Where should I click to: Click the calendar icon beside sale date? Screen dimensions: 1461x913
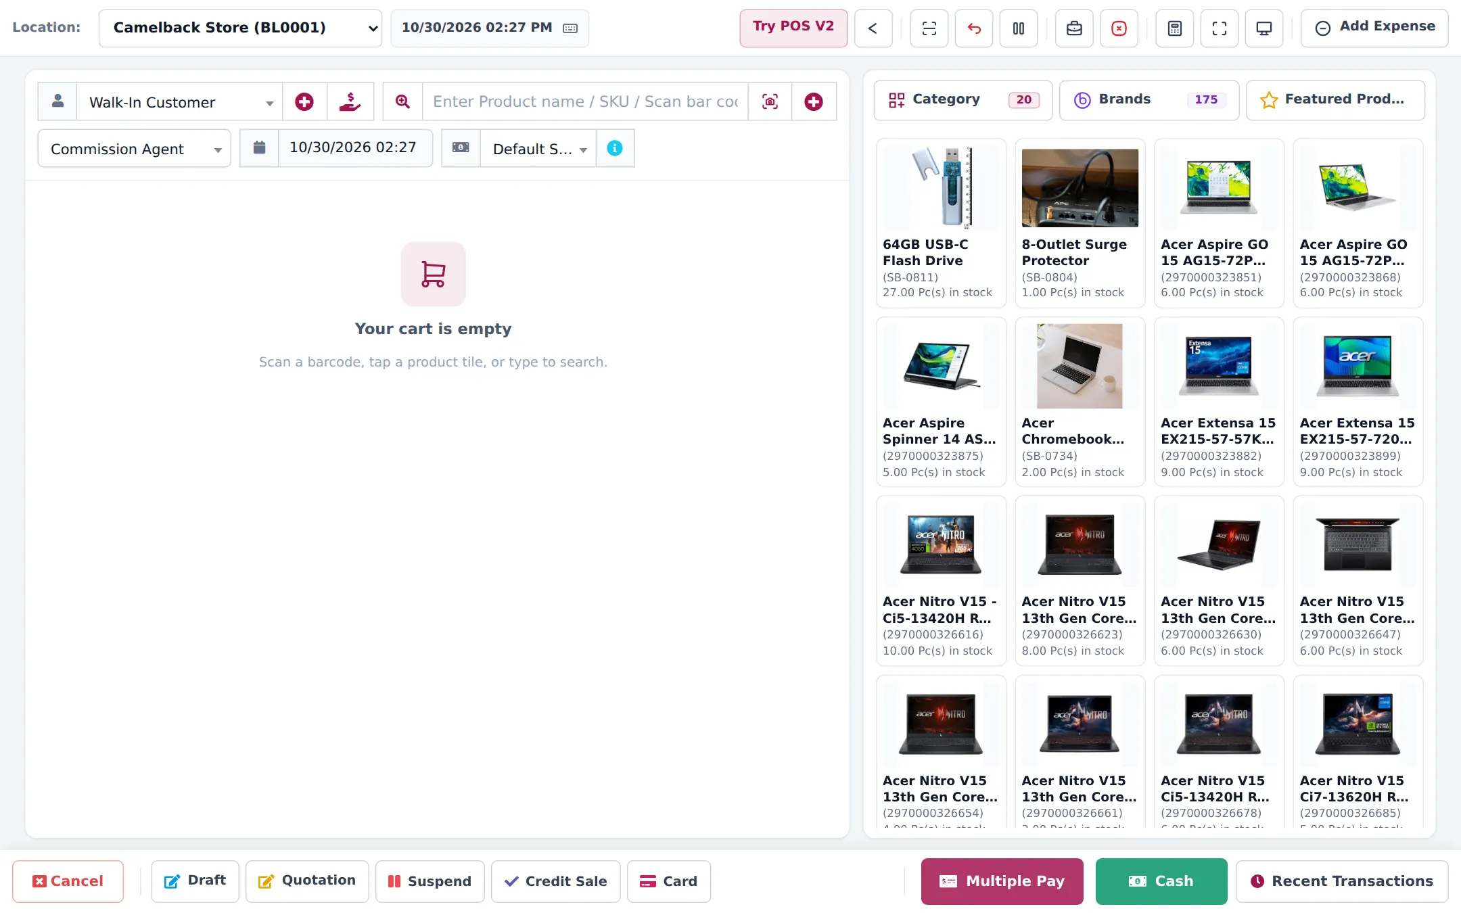click(259, 148)
